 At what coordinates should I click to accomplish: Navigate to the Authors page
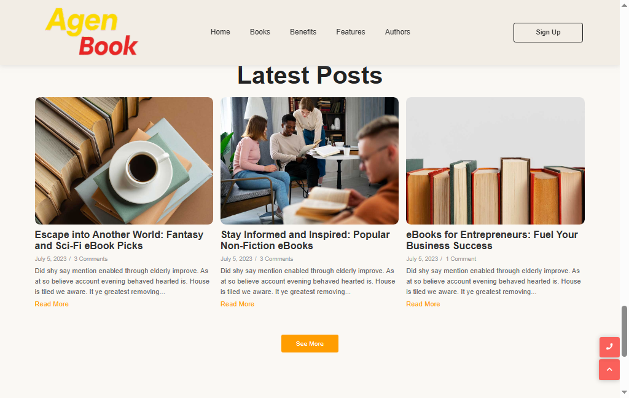pos(397,32)
